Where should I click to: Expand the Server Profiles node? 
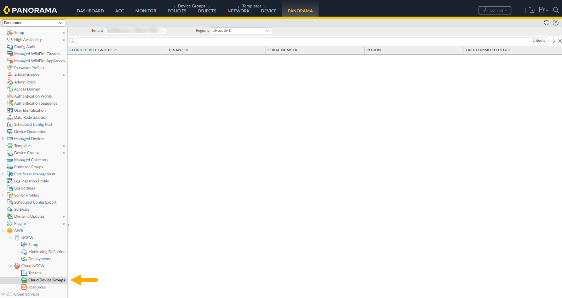(3, 195)
